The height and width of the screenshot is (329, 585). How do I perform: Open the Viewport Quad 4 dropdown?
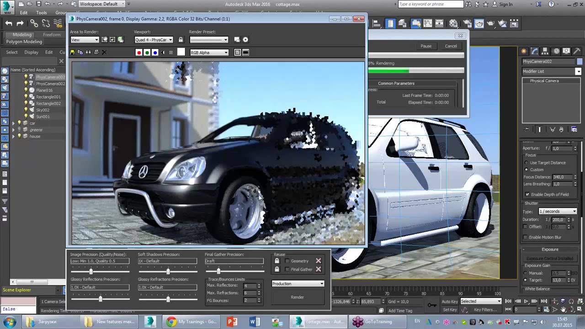[x=154, y=40]
